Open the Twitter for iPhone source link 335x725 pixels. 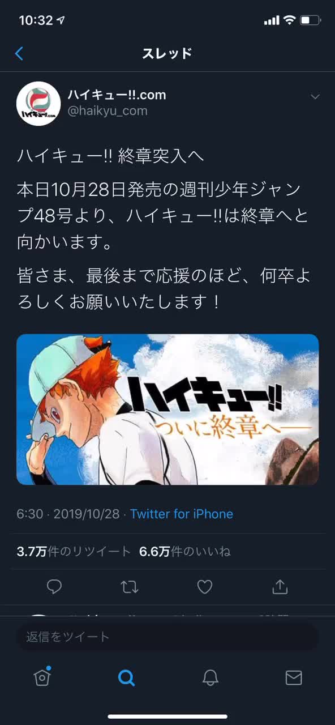[x=182, y=514]
